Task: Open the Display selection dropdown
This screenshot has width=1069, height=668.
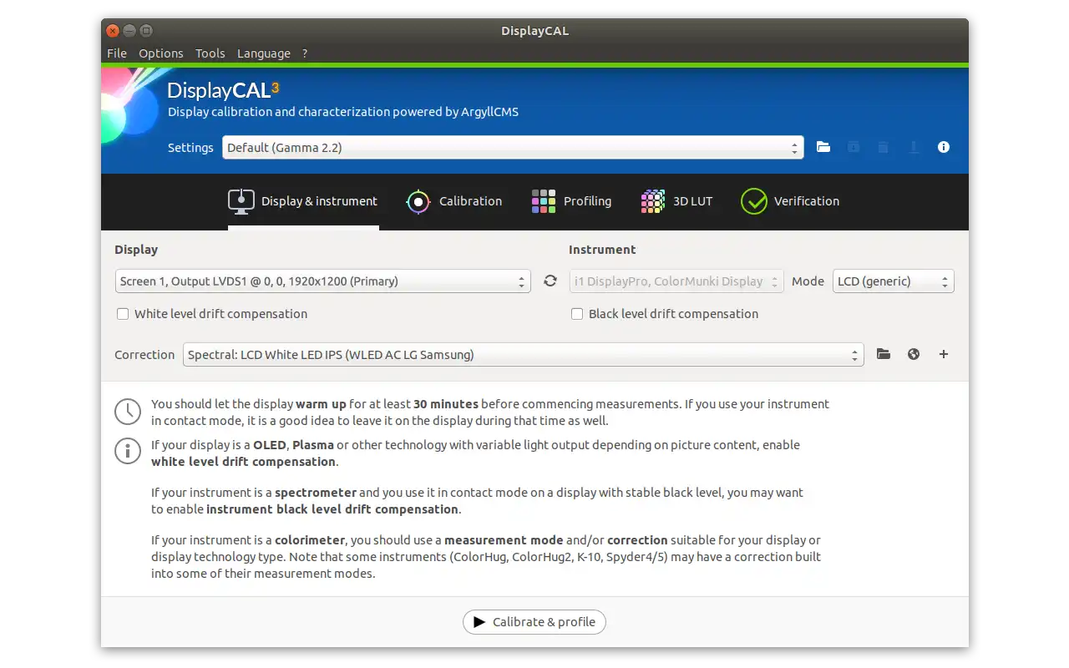Action: pos(322,281)
